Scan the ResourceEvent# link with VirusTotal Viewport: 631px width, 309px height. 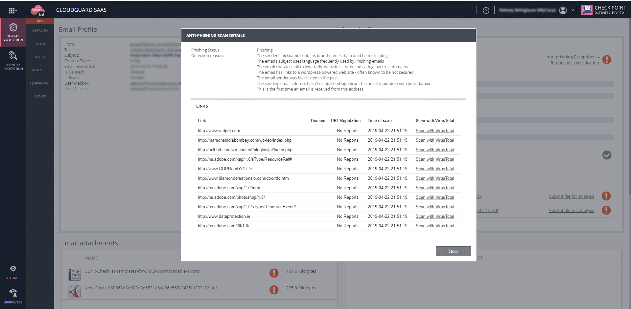(435, 207)
